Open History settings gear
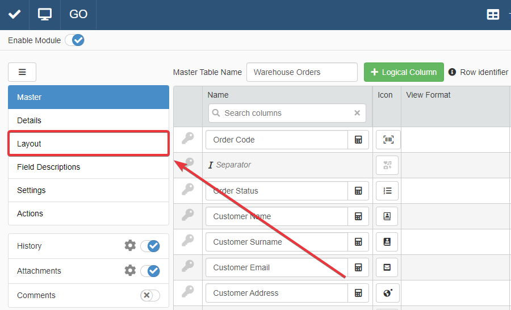The image size is (511, 310). pos(130,246)
